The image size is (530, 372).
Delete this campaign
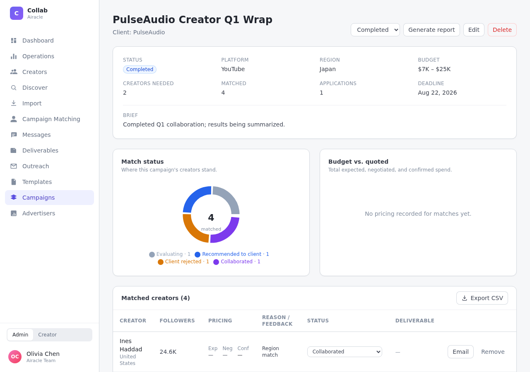tap(502, 30)
